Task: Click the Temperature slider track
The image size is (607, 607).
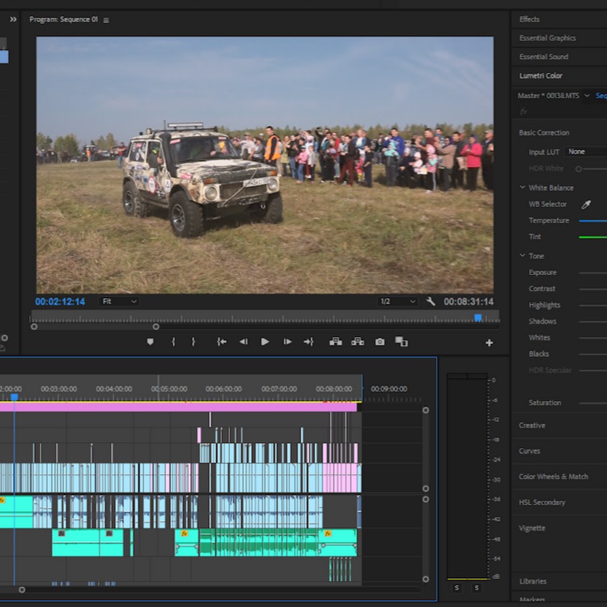Action: click(592, 221)
